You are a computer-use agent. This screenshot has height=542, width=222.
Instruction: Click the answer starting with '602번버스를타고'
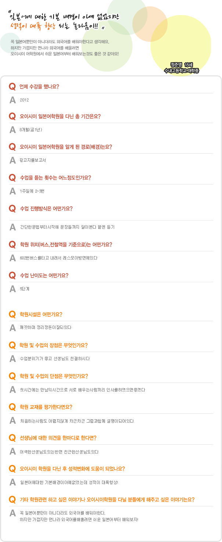coord(59,258)
